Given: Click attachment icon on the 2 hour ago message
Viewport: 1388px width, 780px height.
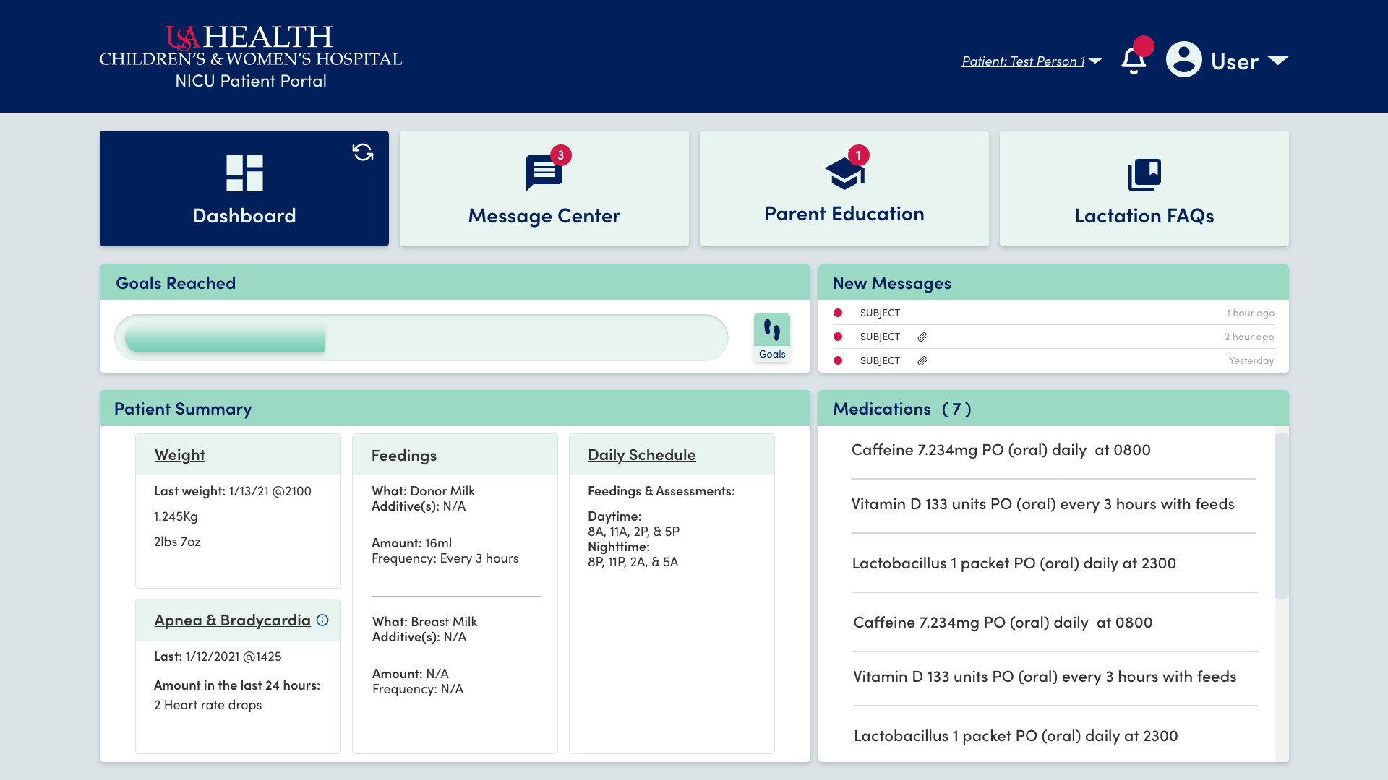Looking at the screenshot, I should click(922, 337).
